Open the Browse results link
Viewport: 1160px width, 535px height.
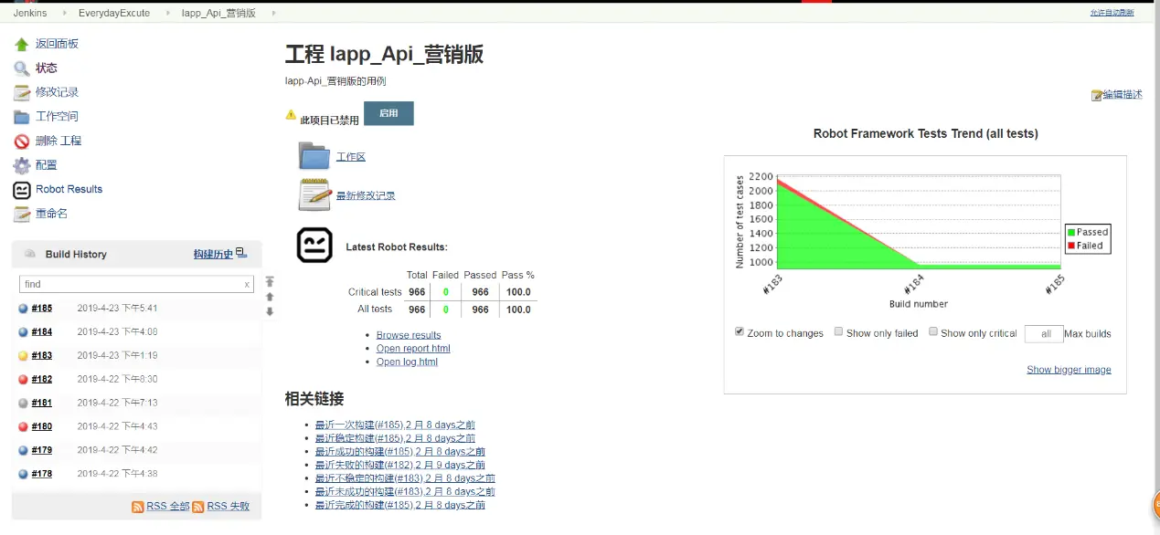[x=409, y=335]
